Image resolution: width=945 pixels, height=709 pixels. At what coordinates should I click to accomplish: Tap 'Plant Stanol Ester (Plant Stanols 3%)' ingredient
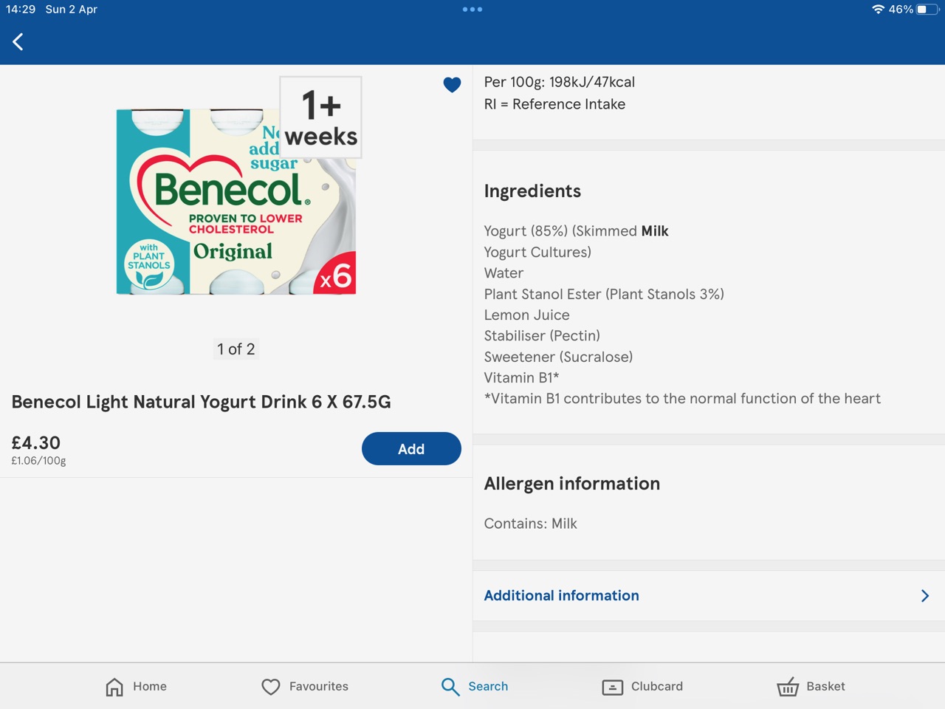pyautogui.click(x=604, y=294)
